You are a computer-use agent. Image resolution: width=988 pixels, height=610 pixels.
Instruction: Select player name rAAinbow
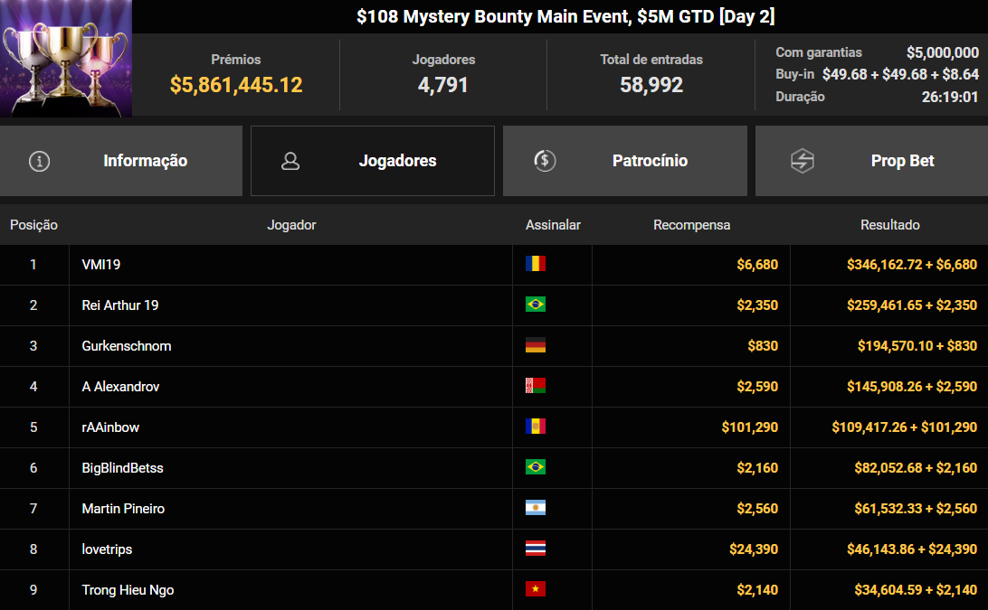coord(110,427)
